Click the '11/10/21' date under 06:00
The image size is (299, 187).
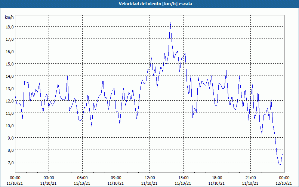82,183
